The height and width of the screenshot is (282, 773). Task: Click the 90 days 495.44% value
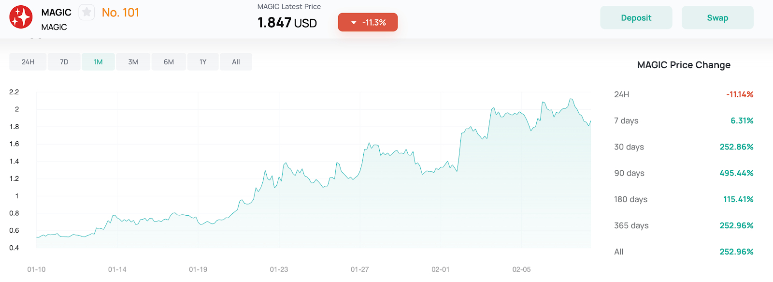[x=736, y=173]
